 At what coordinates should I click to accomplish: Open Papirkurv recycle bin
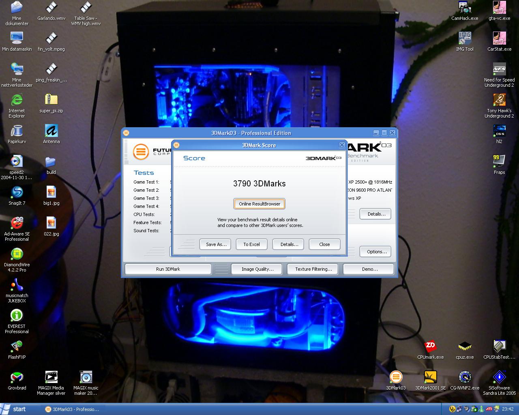(x=17, y=131)
